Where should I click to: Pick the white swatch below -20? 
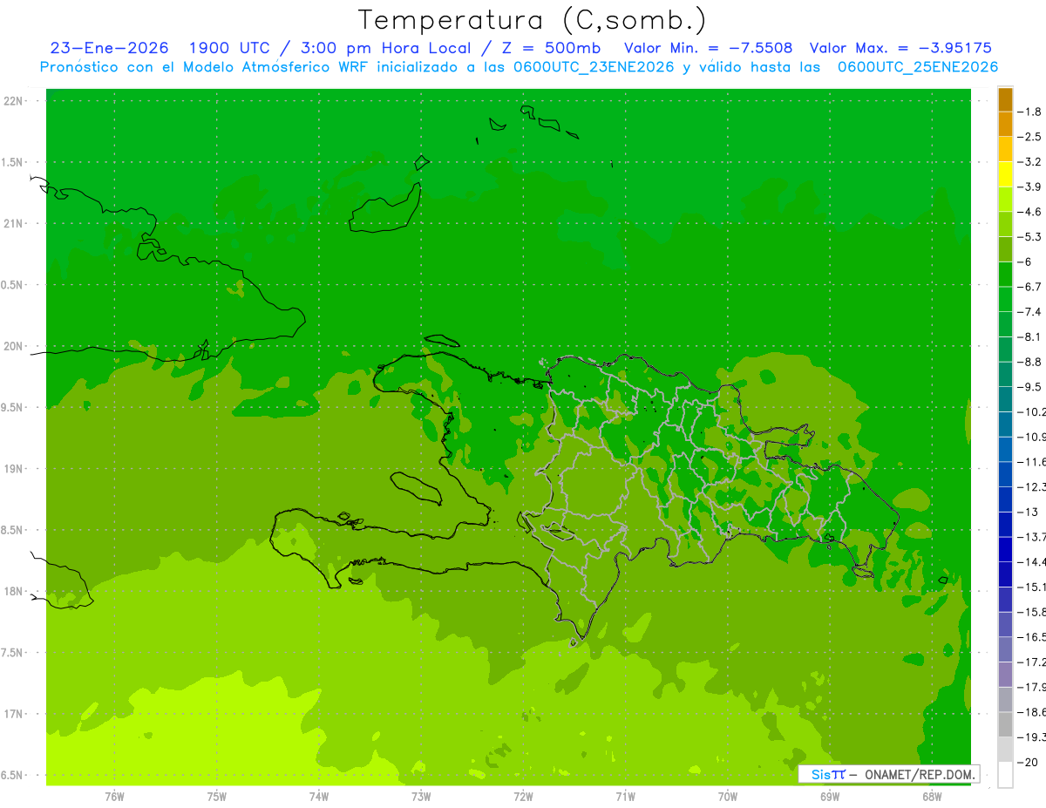point(1005,775)
